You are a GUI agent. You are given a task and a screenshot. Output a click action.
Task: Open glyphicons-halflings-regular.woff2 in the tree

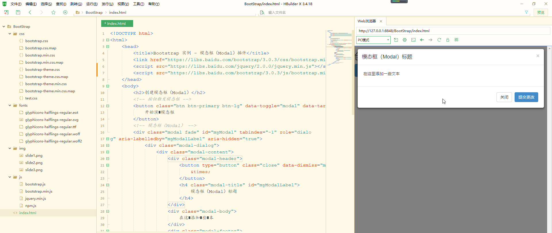[53, 141]
